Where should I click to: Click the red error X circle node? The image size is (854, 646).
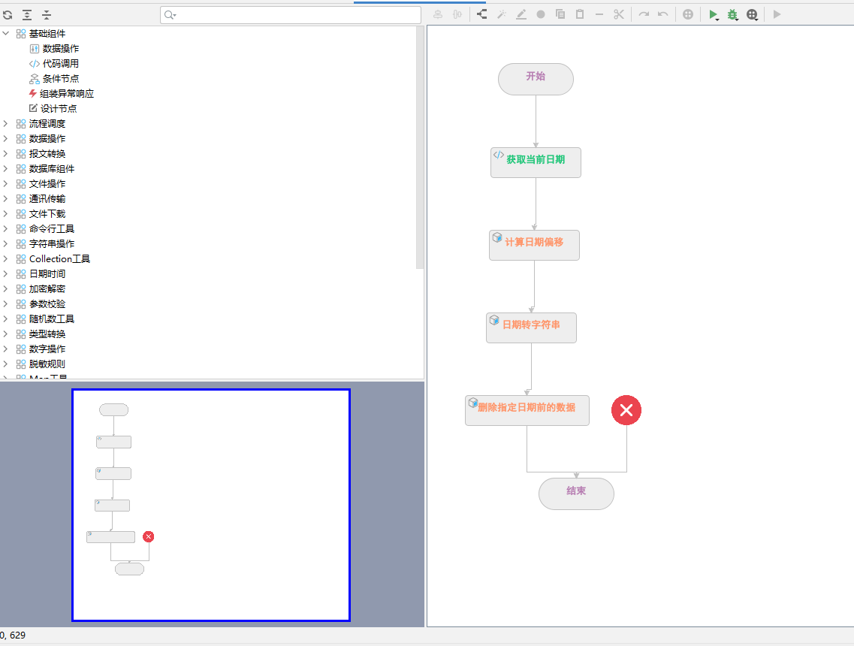(x=626, y=410)
